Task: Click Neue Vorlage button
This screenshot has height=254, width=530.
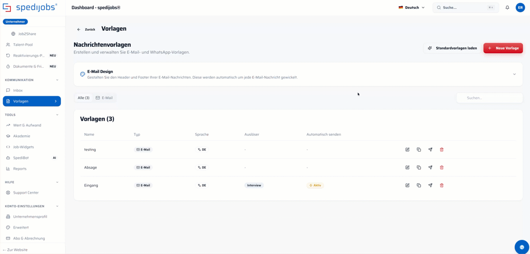Action: point(503,48)
